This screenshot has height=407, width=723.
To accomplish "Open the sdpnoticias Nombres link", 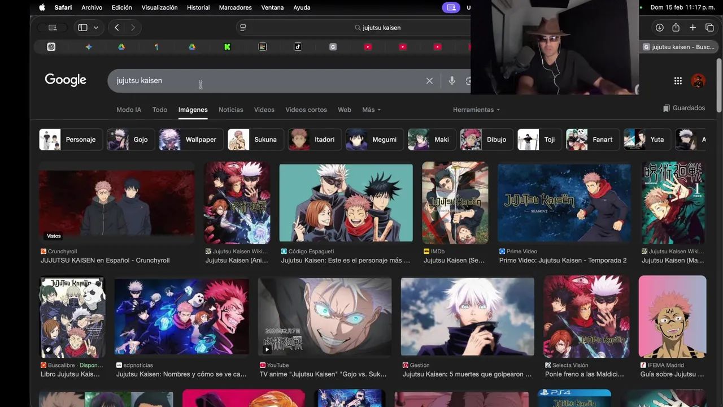I will tap(181, 374).
